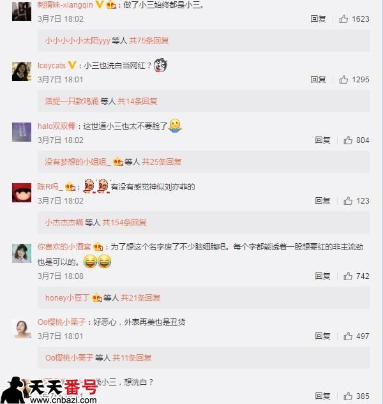This screenshot has width=383, height=404.
Task: Click 小杰杰杰喵 username in reply box
Action: (x=64, y=222)
